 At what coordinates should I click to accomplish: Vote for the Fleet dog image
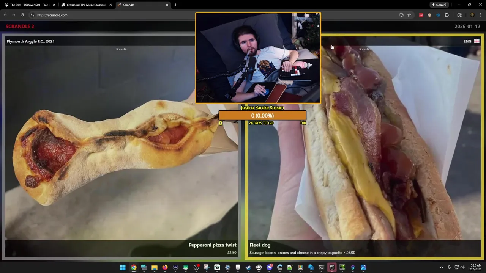tap(364, 146)
